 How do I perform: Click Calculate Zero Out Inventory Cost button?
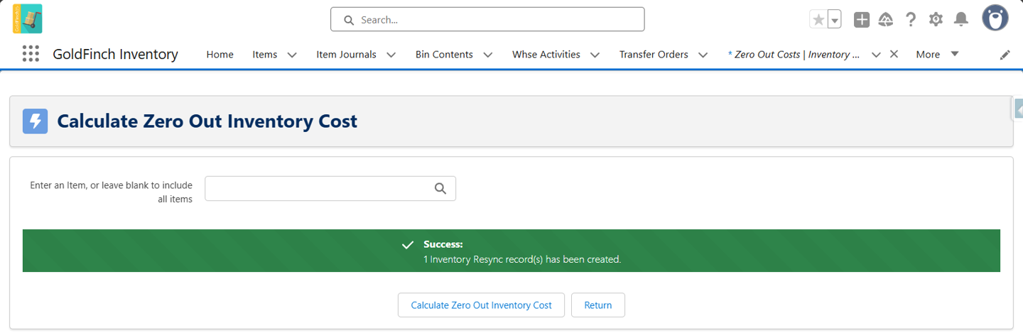(481, 305)
